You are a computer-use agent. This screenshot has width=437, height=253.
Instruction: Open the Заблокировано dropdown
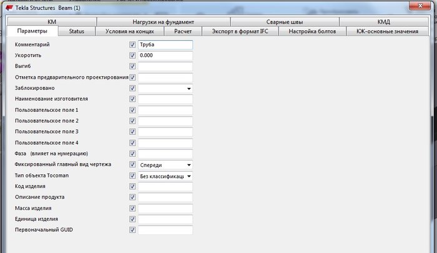point(165,89)
